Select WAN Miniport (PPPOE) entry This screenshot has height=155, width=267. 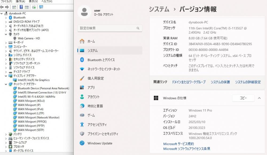point(32,121)
